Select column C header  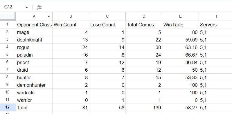pyautogui.click(x=107, y=17)
